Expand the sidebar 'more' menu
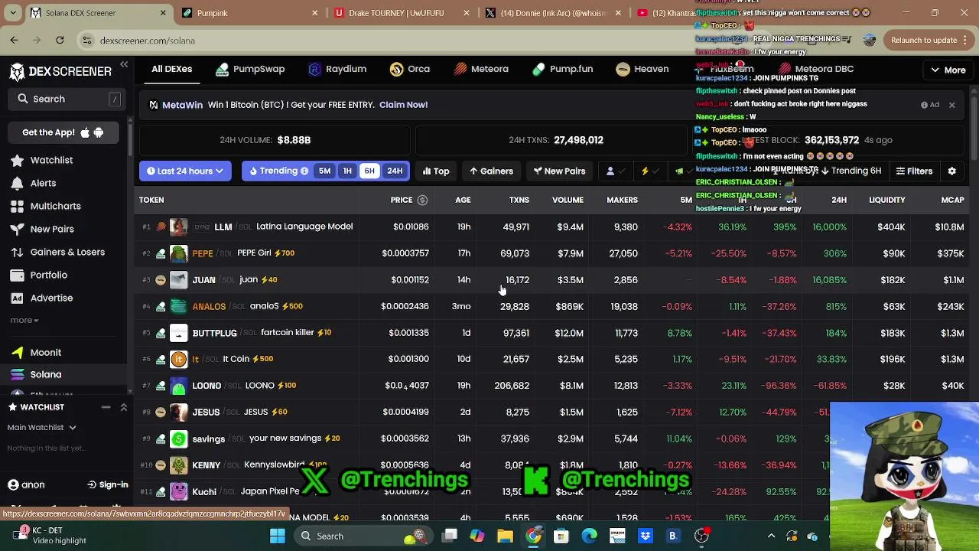This screenshot has height=551, width=979. 24,321
